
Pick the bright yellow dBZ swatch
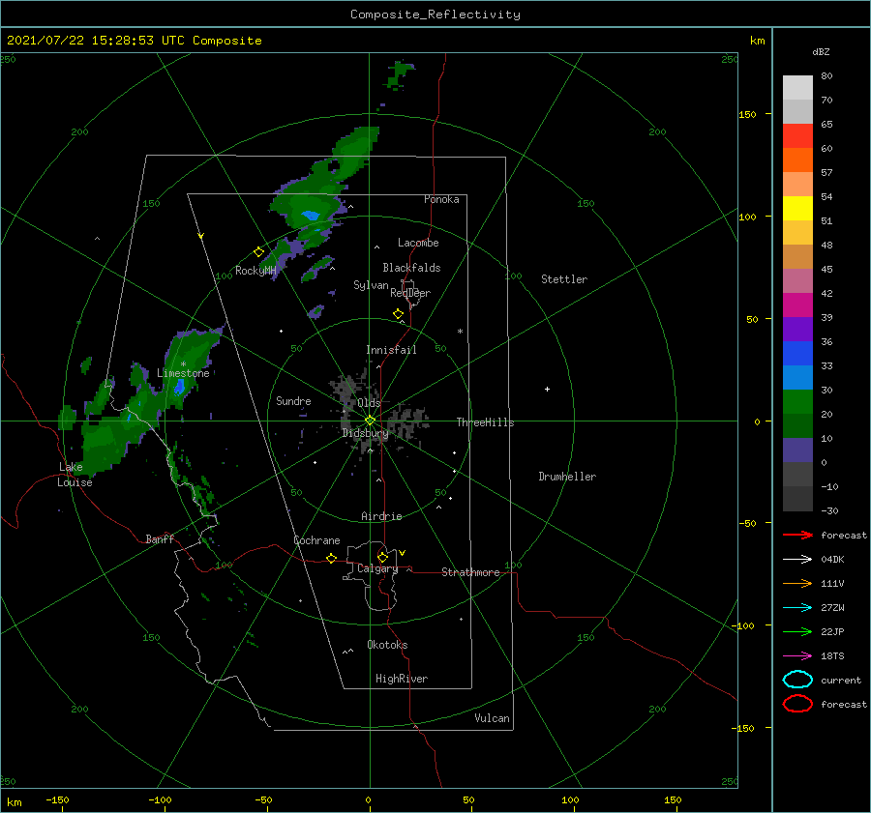pyautogui.click(x=797, y=209)
